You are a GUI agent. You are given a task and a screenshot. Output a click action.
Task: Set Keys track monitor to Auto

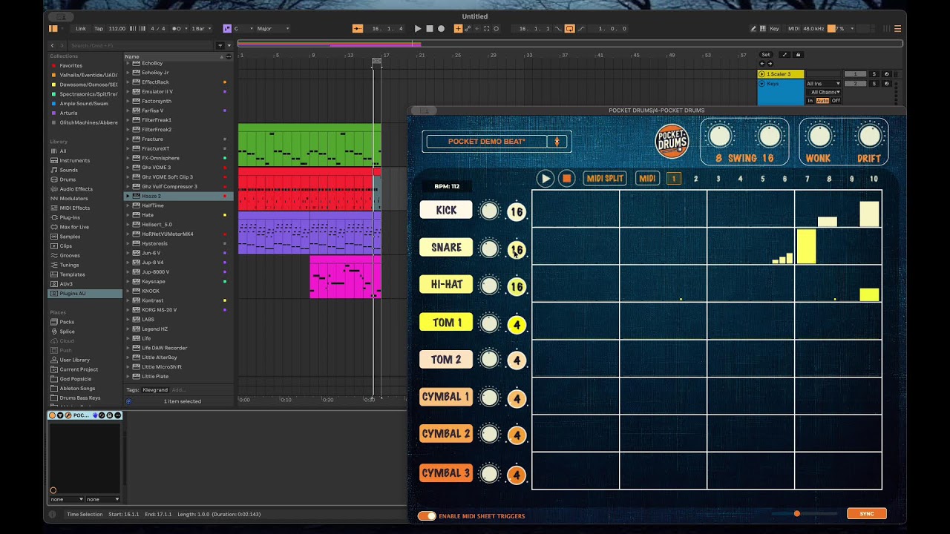[x=822, y=101]
